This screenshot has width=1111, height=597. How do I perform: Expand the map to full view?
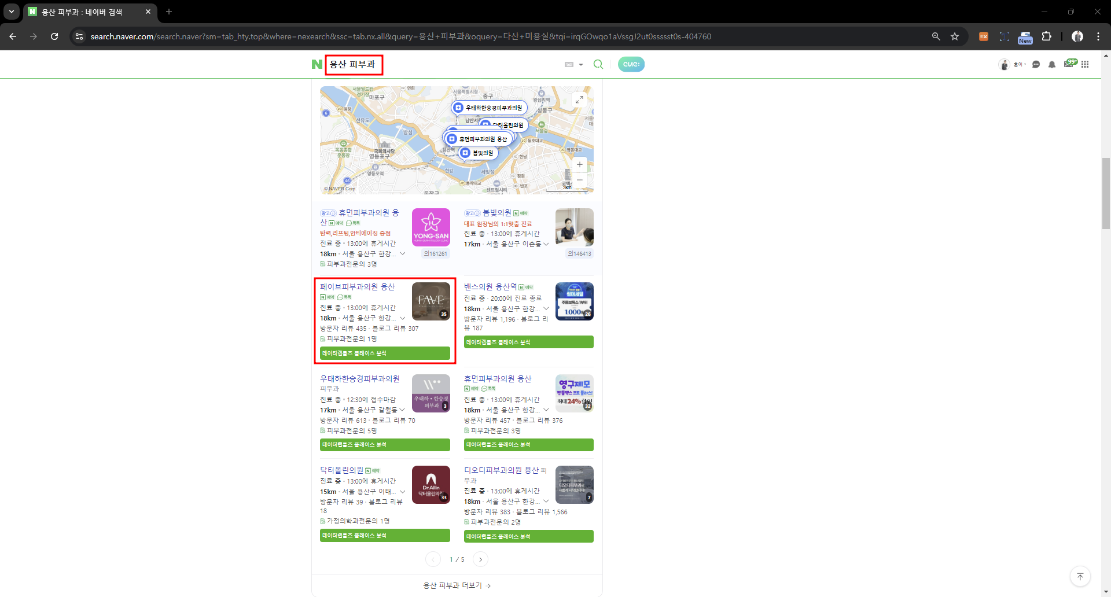pyautogui.click(x=579, y=99)
